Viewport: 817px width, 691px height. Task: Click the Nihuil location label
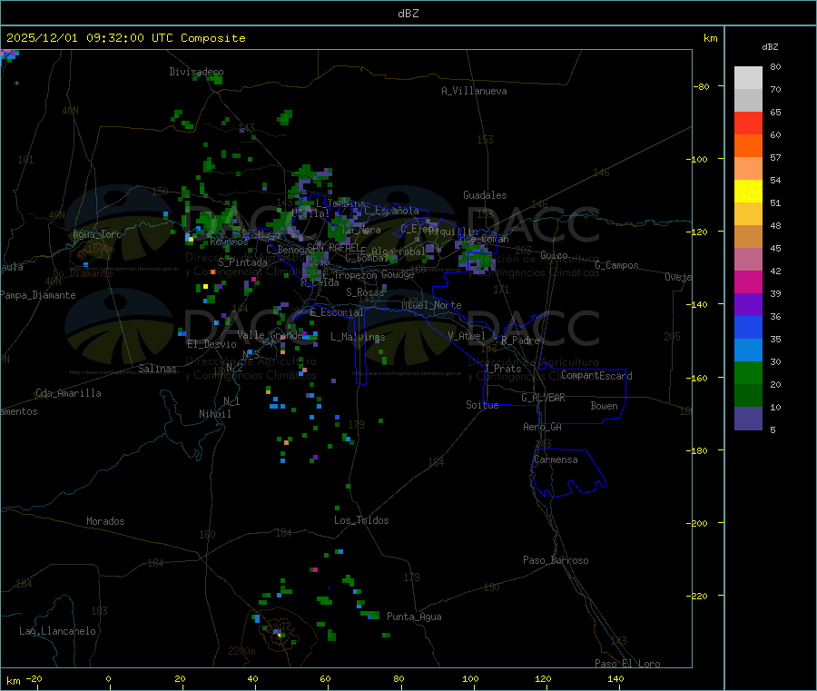(x=215, y=414)
